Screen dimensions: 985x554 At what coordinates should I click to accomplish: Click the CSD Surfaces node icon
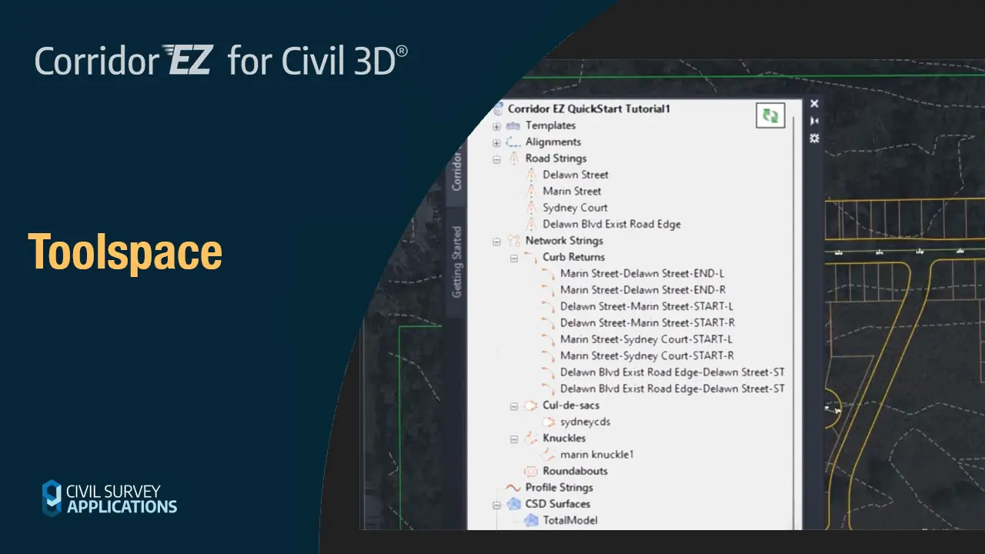click(513, 504)
